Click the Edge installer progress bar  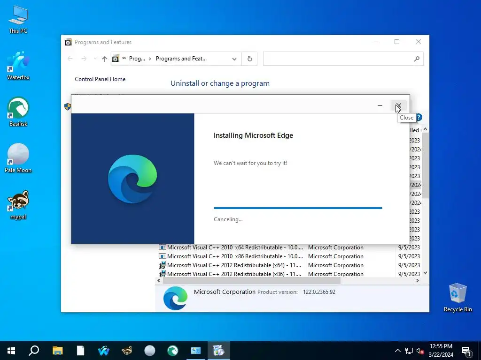298,208
